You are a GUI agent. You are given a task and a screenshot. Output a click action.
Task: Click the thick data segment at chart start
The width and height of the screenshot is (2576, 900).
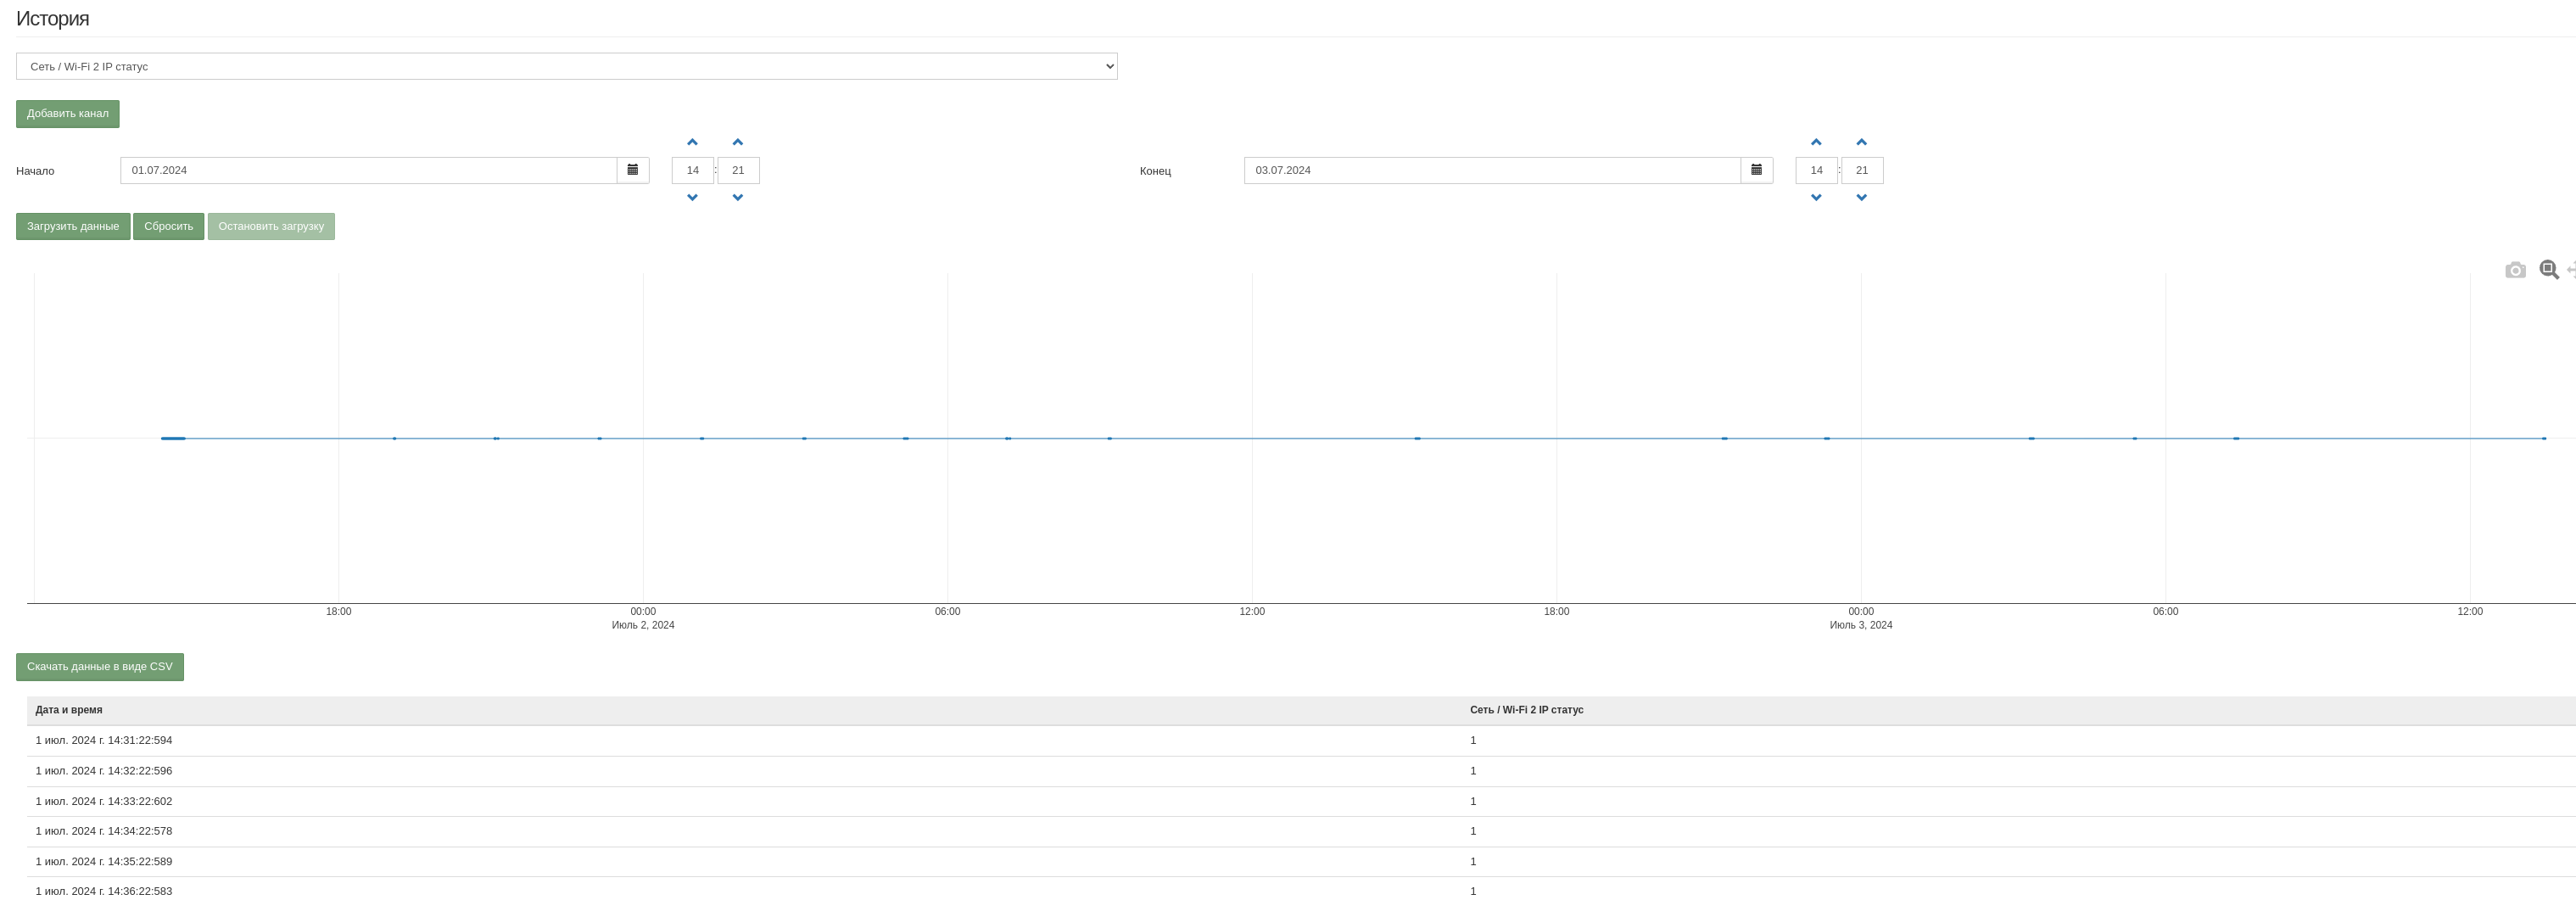[x=173, y=438]
